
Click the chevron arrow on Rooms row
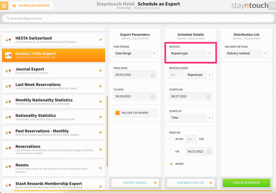[x=100, y=168]
